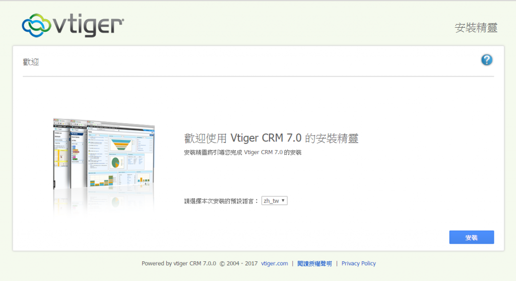Click the 安裝精靈 title text at top right

[476, 28]
